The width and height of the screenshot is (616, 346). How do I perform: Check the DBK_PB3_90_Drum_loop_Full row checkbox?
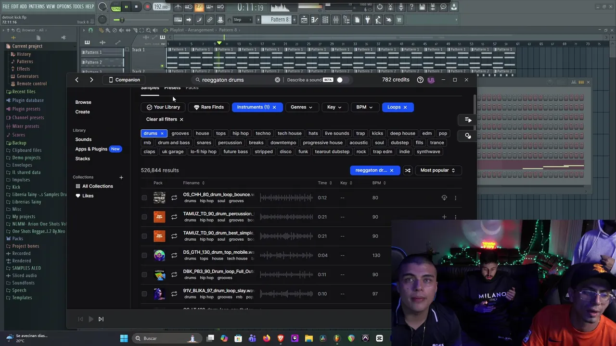[144, 274]
